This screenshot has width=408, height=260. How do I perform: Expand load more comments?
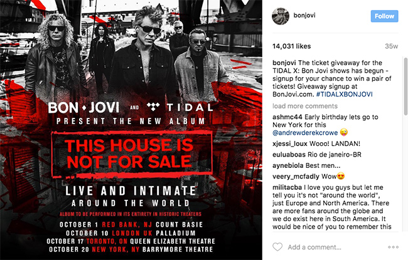click(x=305, y=106)
